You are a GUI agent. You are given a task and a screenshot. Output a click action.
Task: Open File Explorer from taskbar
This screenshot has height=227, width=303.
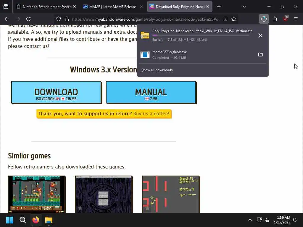(49, 220)
